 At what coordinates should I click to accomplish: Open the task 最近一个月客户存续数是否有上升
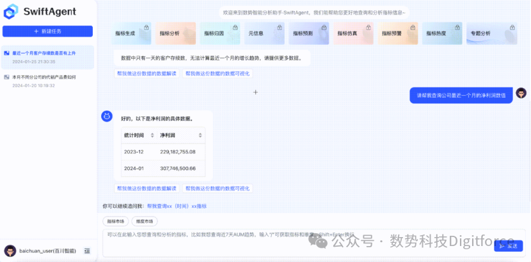pyautogui.click(x=47, y=57)
